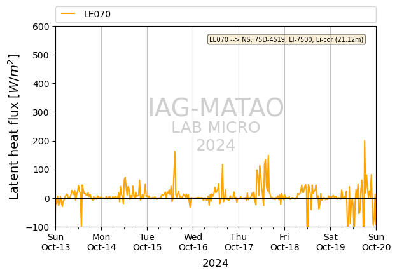Select the Sat Oct-19 x-axis label

(330, 242)
